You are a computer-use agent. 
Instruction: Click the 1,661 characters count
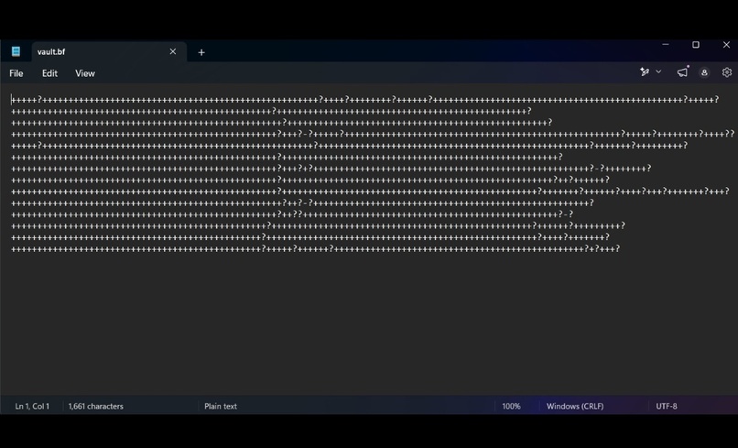pos(95,406)
